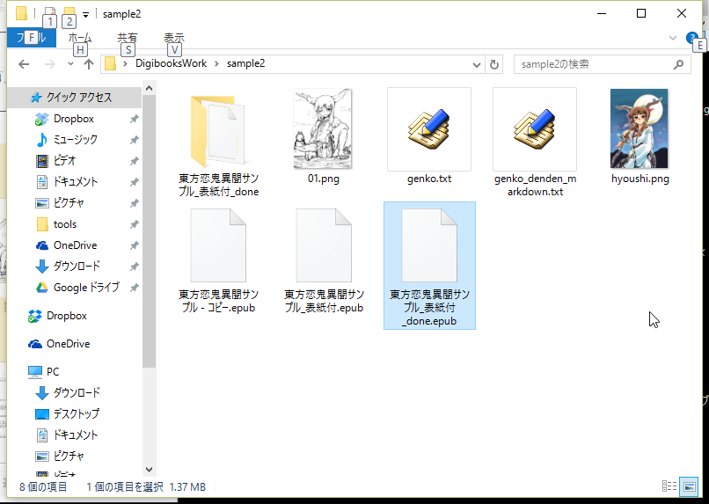Select 東方恋鬼異聞サンプル_表紙付.epub file
Image resolution: width=709 pixels, height=504 pixels.
point(324,260)
